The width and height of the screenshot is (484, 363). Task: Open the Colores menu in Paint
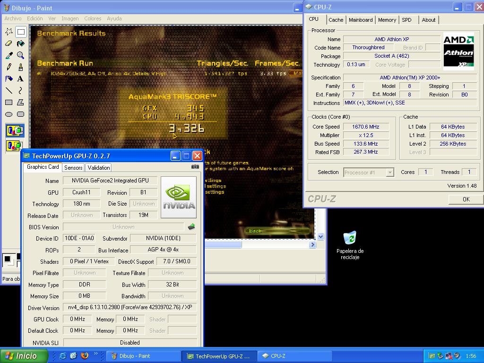click(x=93, y=18)
